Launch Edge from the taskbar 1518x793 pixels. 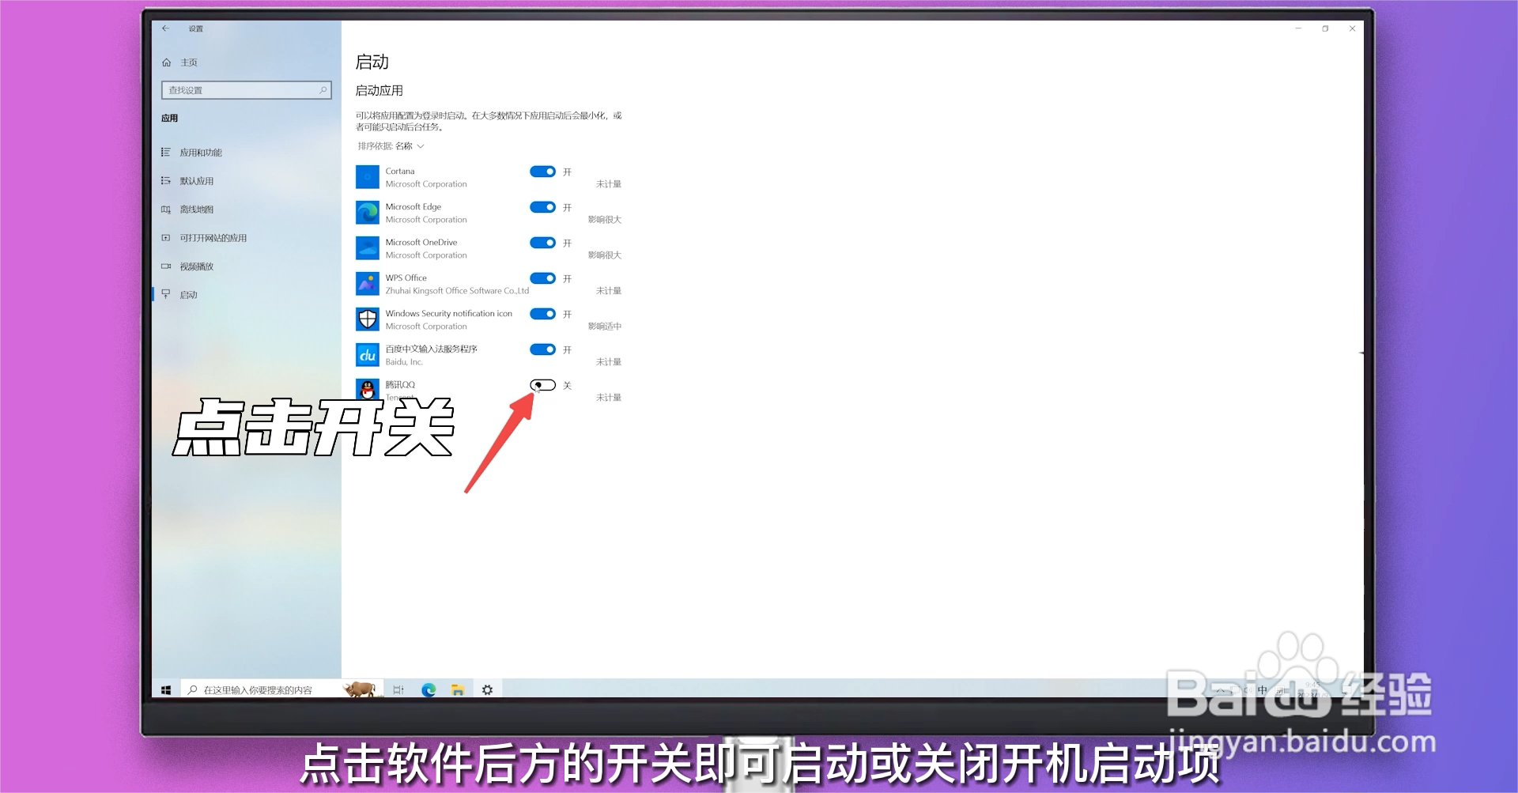tap(429, 690)
